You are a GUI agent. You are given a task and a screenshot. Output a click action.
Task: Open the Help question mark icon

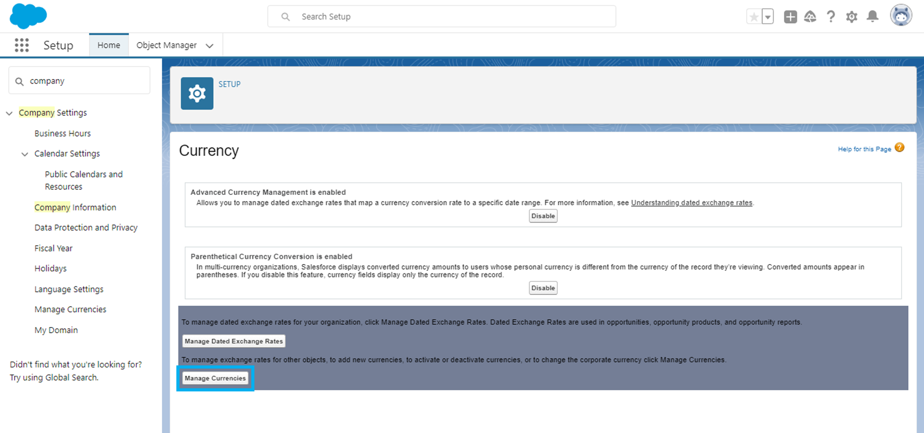coord(831,17)
